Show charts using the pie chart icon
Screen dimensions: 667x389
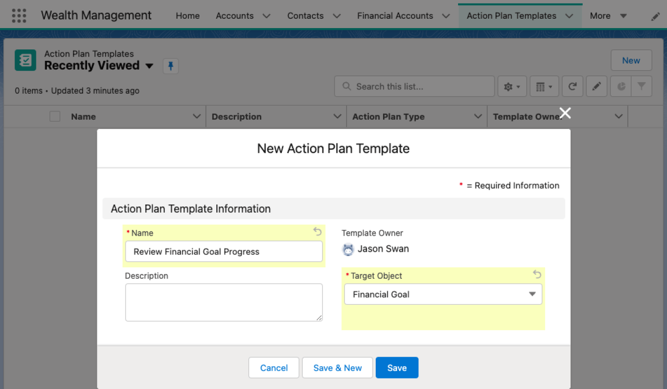click(x=621, y=87)
